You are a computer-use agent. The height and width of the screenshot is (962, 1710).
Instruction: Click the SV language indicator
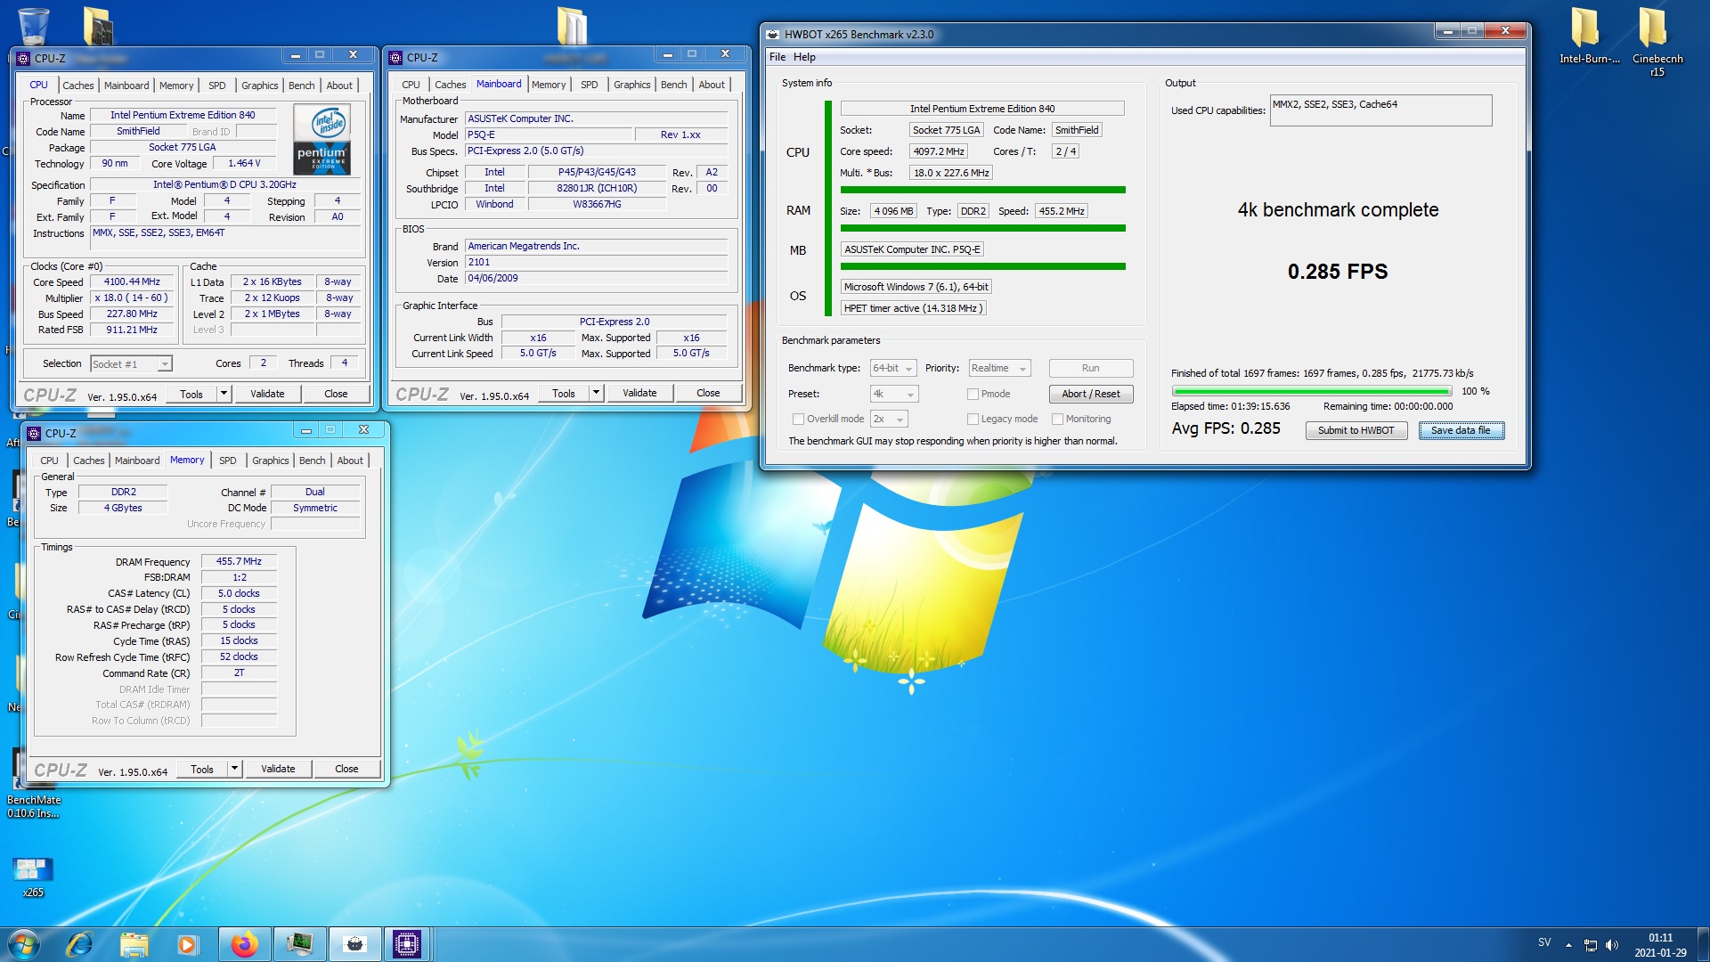pyautogui.click(x=1543, y=942)
